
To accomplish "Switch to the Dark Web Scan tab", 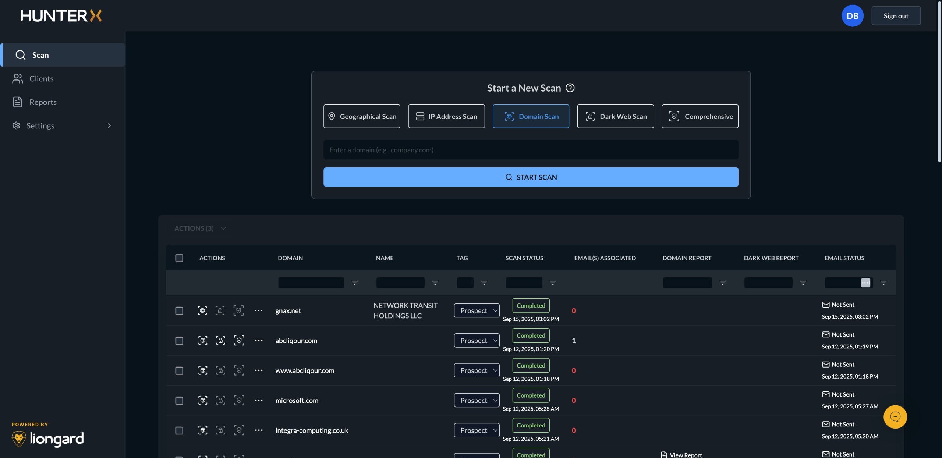I will click(x=615, y=116).
